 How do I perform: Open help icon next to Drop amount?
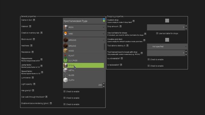tap(120, 26)
